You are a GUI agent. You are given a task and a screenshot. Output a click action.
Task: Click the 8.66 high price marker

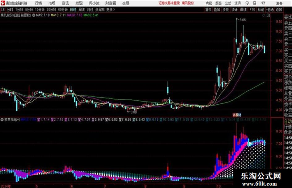(x=243, y=20)
